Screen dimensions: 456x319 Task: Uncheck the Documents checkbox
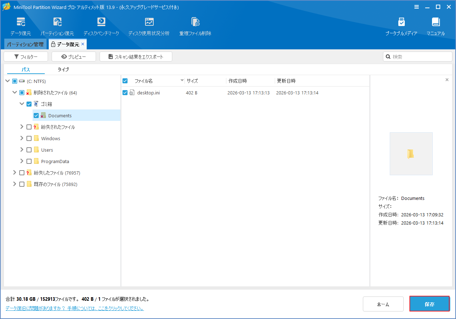point(36,116)
